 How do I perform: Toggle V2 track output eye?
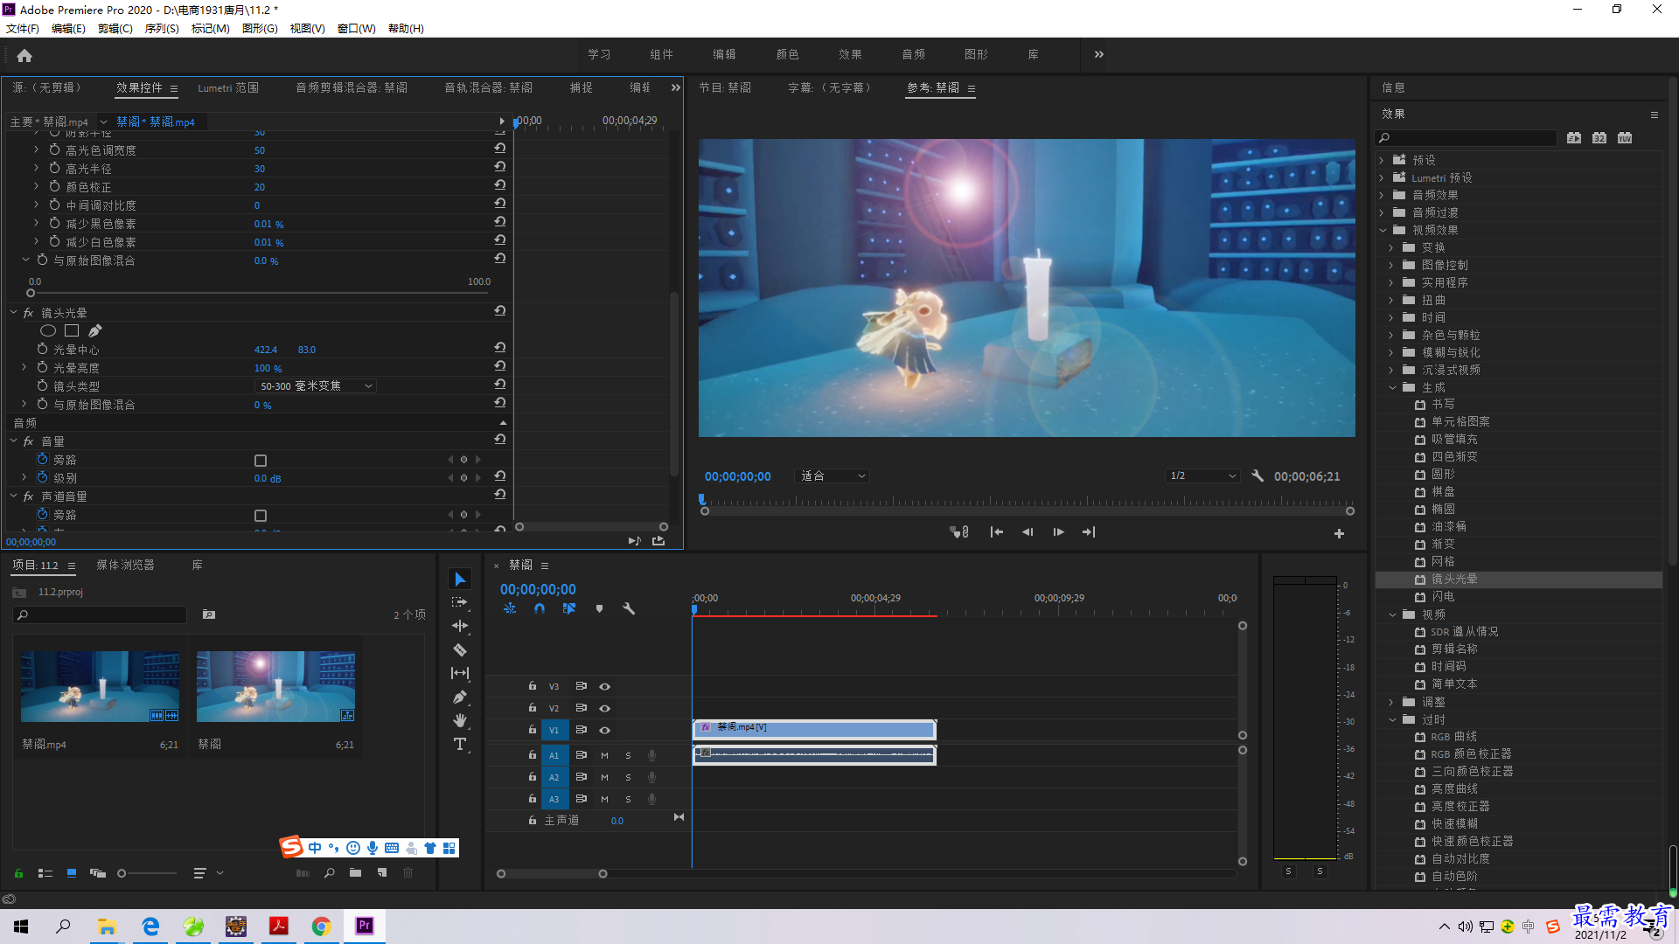(604, 709)
